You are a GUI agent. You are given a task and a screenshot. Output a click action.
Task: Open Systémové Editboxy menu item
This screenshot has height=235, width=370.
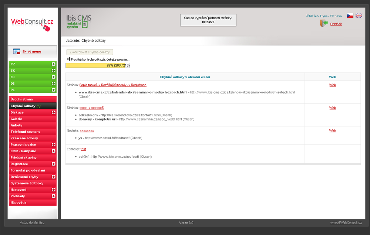(x=33, y=183)
